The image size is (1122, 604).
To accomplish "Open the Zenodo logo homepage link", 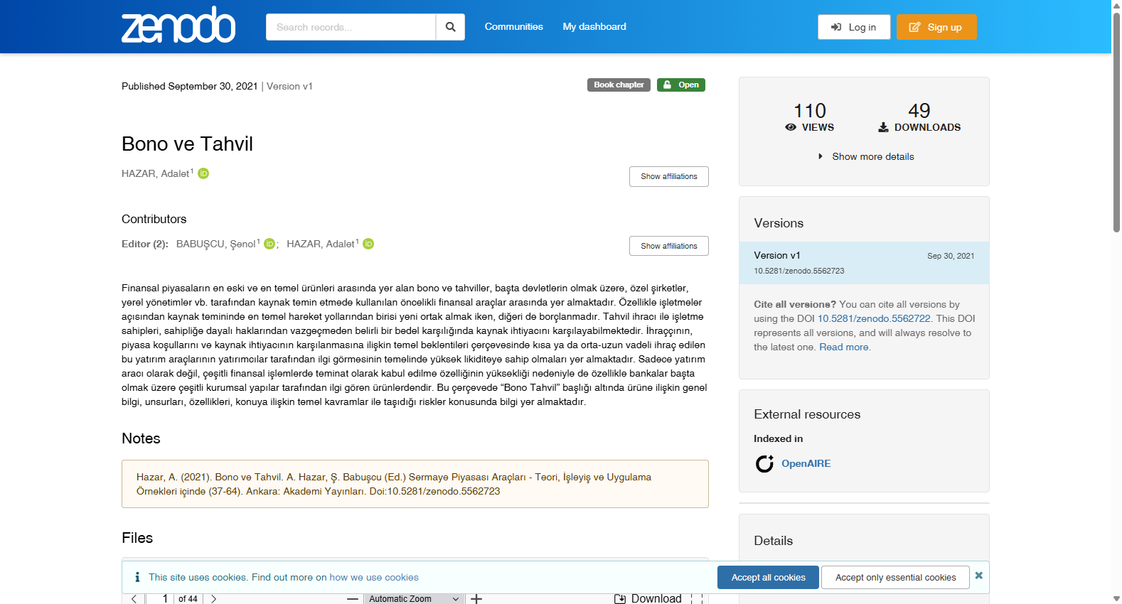I will click(x=178, y=26).
